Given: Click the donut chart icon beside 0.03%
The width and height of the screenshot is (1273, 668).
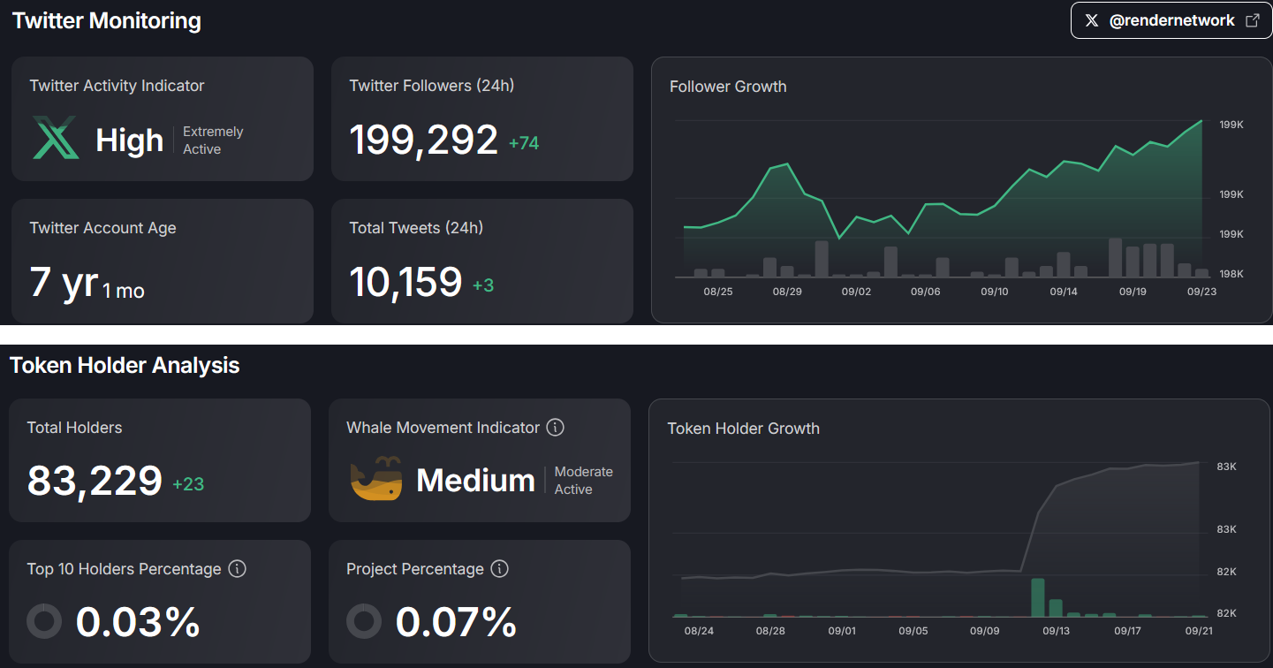Looking at the screenshot, I should [44, 621].
